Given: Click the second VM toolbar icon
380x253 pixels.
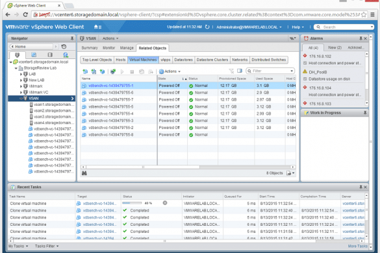Looking at the screenshot, I should (x=94, y=71).
